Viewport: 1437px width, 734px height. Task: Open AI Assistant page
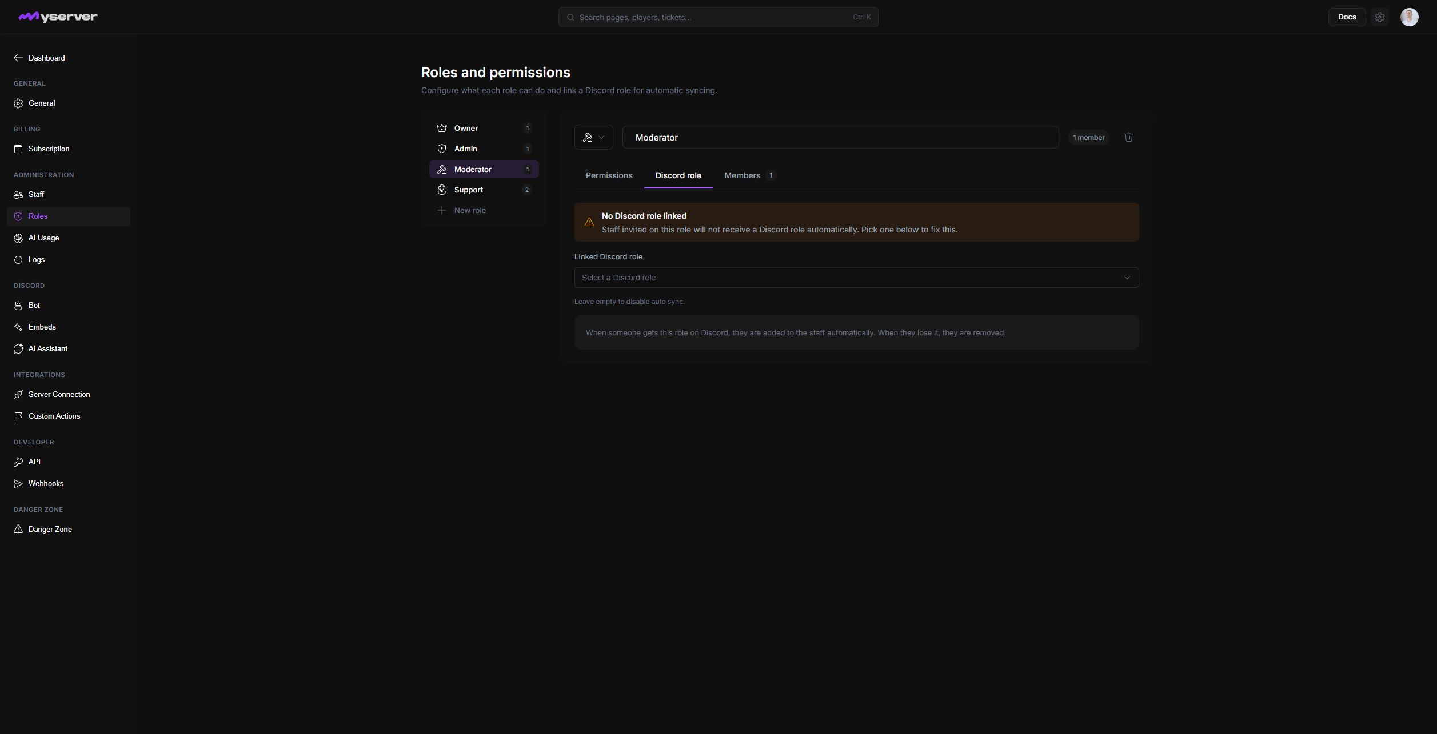tap(69, 349)
